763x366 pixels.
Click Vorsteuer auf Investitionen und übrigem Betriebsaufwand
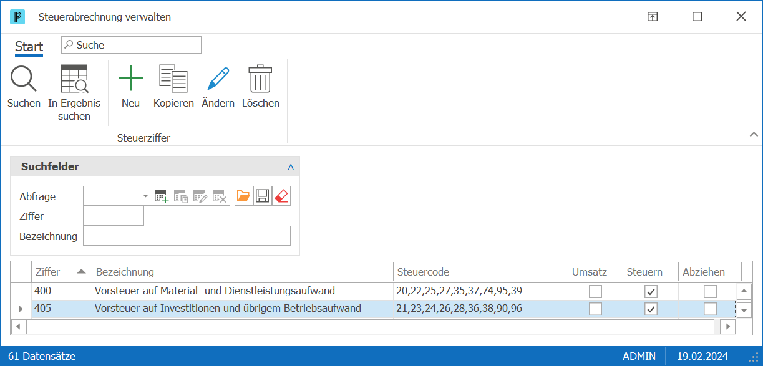coord(228,308)
